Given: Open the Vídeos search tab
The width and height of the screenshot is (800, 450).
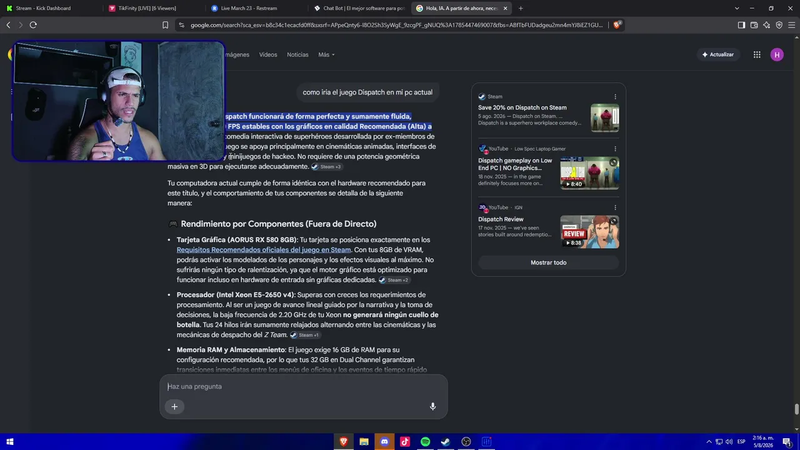Looking at the screenshot, I should [x=268, y=54].
